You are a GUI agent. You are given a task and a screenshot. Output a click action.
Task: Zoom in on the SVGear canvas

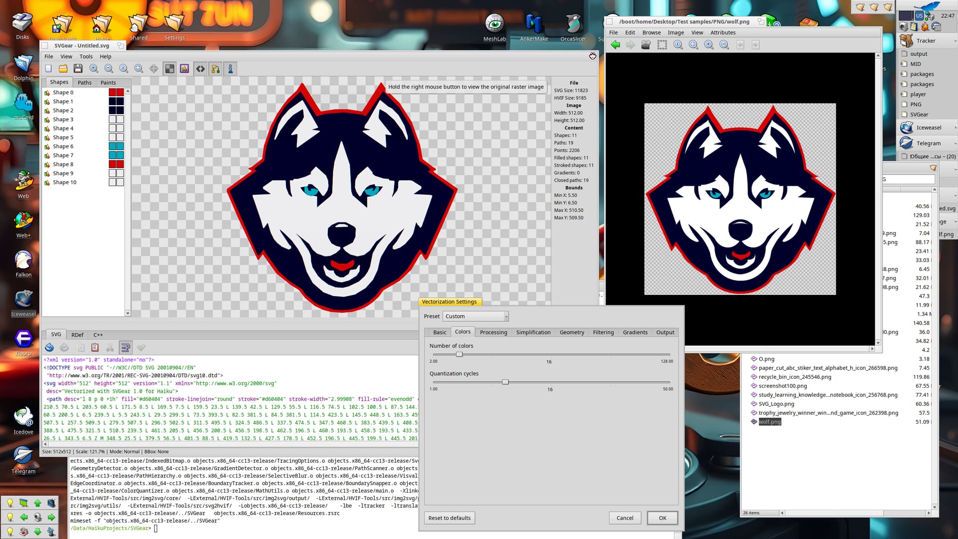tap(93, 69)
